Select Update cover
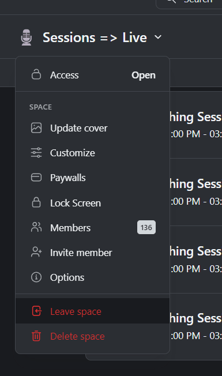Viewport: 222px width, 376px height. (92, 128)
